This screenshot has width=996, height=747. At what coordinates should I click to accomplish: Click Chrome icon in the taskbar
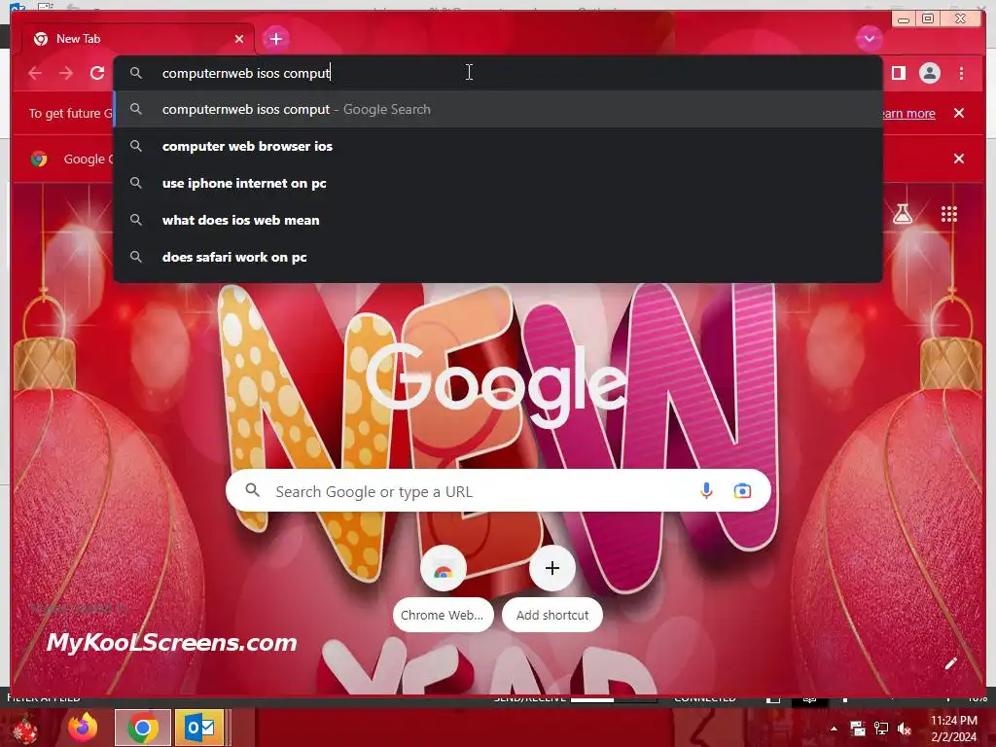click(143, 728)
